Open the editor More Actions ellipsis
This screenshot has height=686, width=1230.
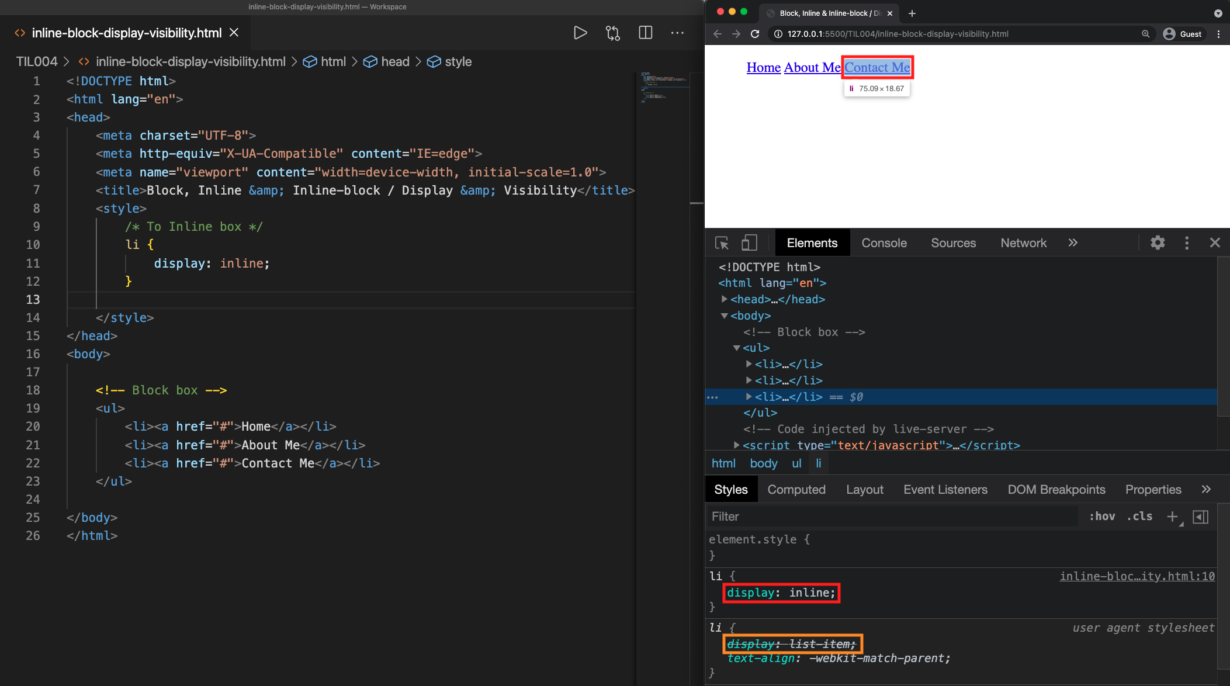click(x=677, y=33)
